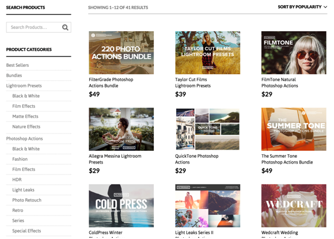Focus the Search Products input field
334x239 pixels.
click(39, 27)
